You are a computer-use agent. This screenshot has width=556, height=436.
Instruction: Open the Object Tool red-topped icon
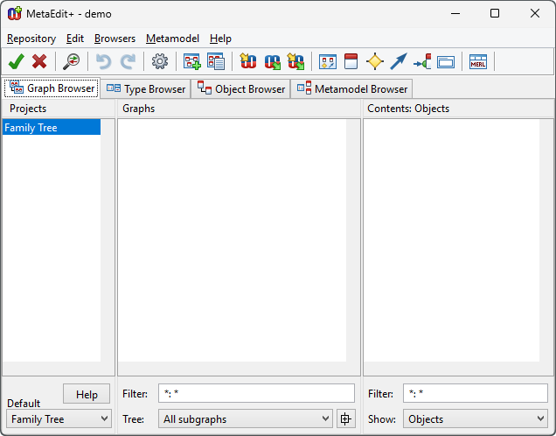pos(351,61)
